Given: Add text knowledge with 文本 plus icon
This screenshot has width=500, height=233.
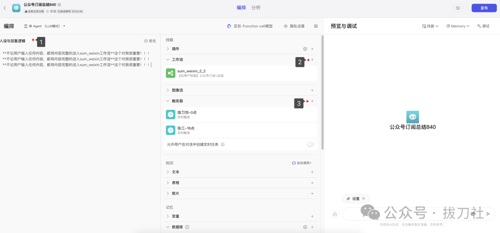Looking at the screenshot, I should click(312, 172).
